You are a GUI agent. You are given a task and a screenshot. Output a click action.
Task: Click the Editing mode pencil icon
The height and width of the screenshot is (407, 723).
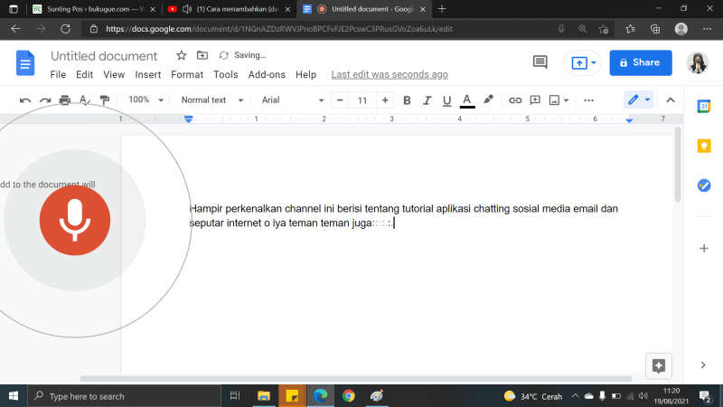point(634,99)
